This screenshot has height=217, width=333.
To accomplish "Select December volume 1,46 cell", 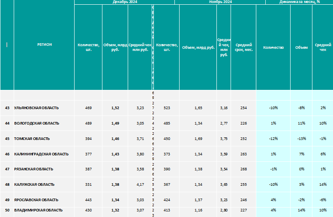I will point(115,139).
